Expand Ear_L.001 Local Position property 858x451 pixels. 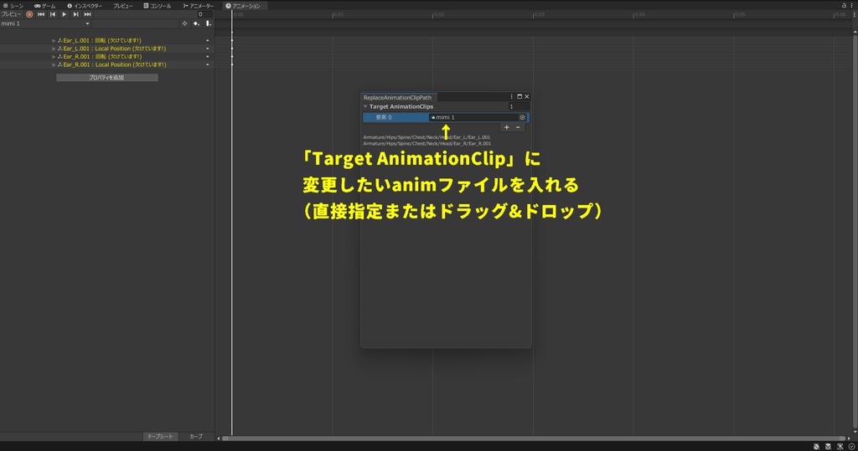54,49
